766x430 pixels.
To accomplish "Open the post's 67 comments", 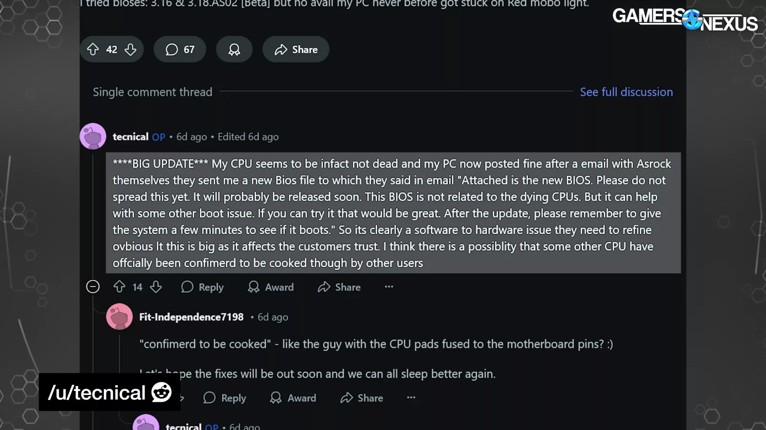I will 180,49.
